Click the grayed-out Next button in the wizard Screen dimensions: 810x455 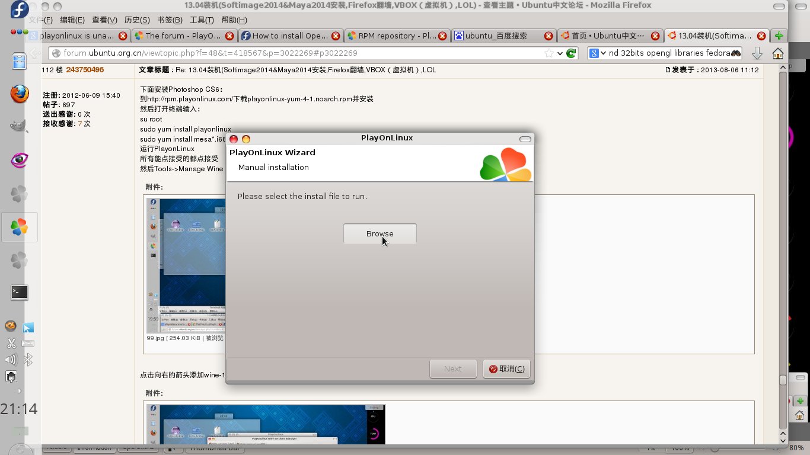[x=453, y=369]
